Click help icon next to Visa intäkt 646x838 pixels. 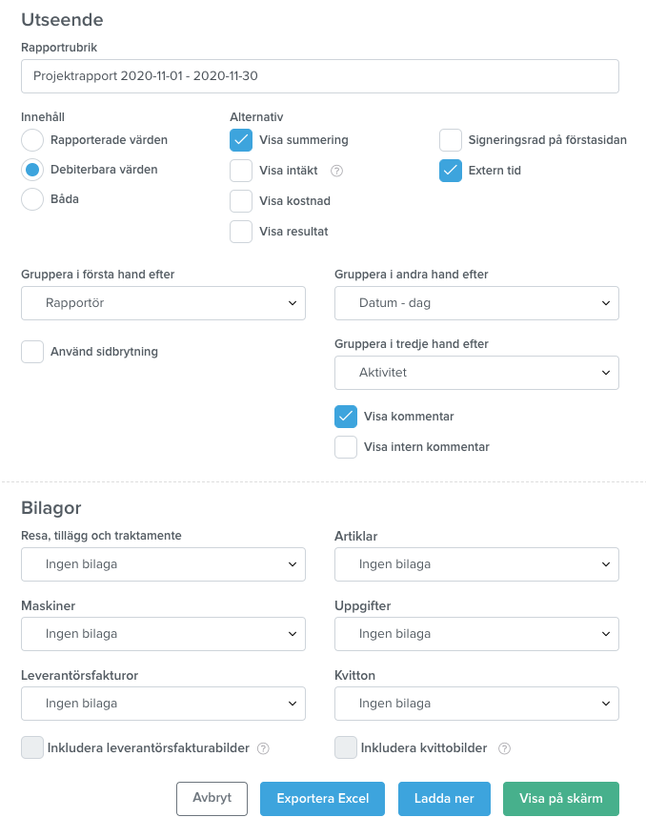tap(336, 171)
